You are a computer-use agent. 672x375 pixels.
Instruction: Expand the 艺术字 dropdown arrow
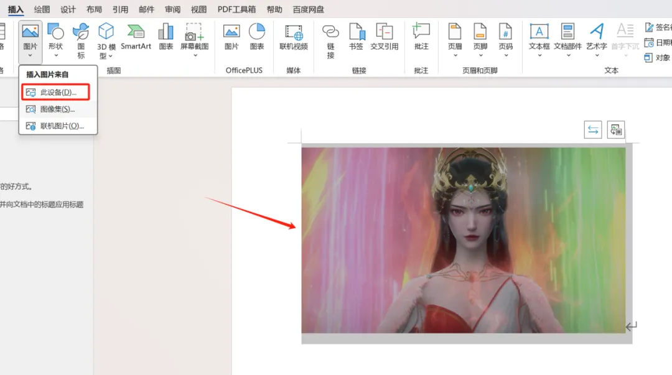(x=597, y=55)
